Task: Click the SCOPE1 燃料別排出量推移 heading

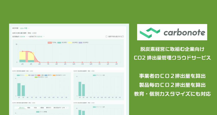Action: click(x=22, y=71)
